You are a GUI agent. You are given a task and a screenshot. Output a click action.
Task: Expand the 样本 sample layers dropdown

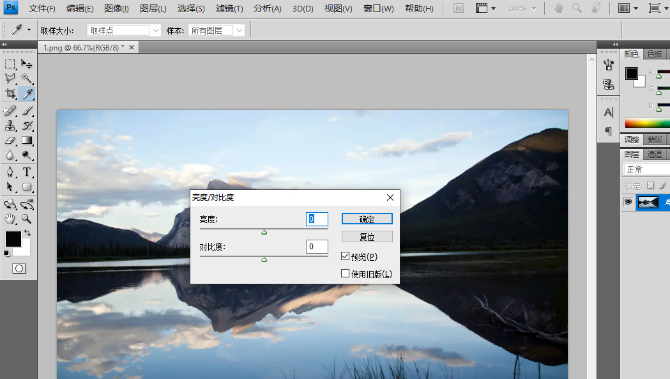217,30
